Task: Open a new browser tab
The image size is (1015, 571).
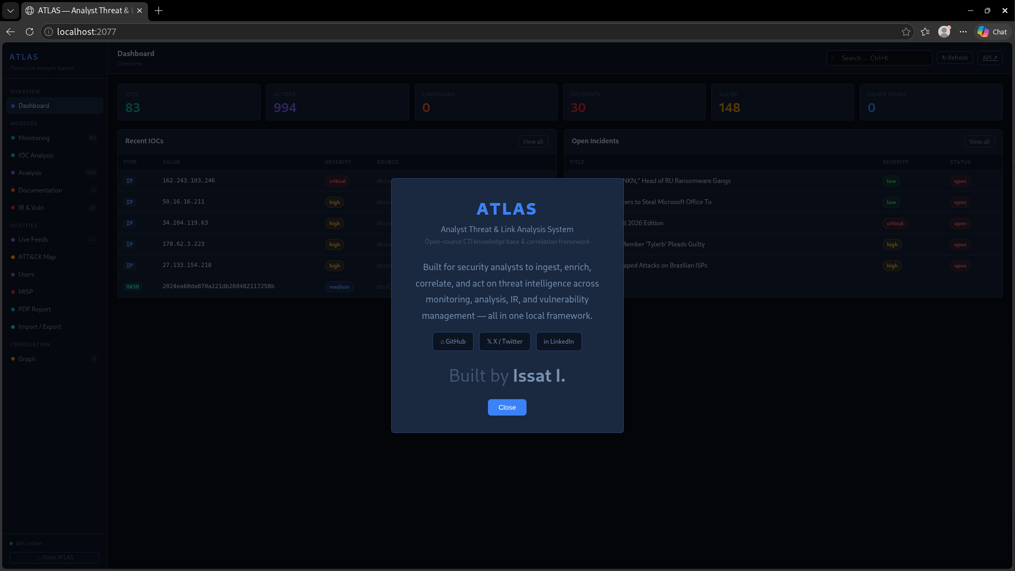Action: coord(159,11)
